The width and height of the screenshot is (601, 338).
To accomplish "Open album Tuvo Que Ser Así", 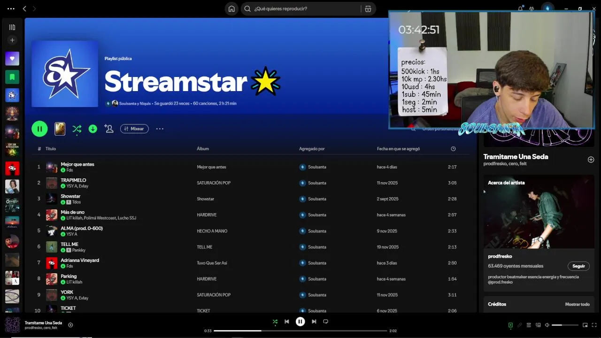I will (212, 263).
